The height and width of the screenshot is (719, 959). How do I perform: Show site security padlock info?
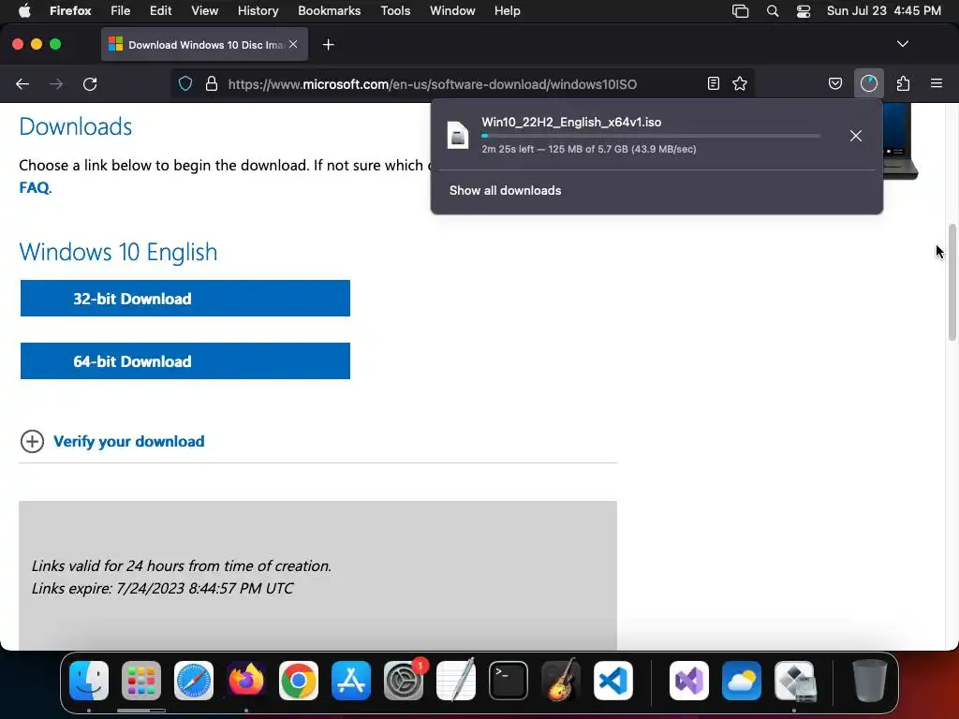click(212, 83)
